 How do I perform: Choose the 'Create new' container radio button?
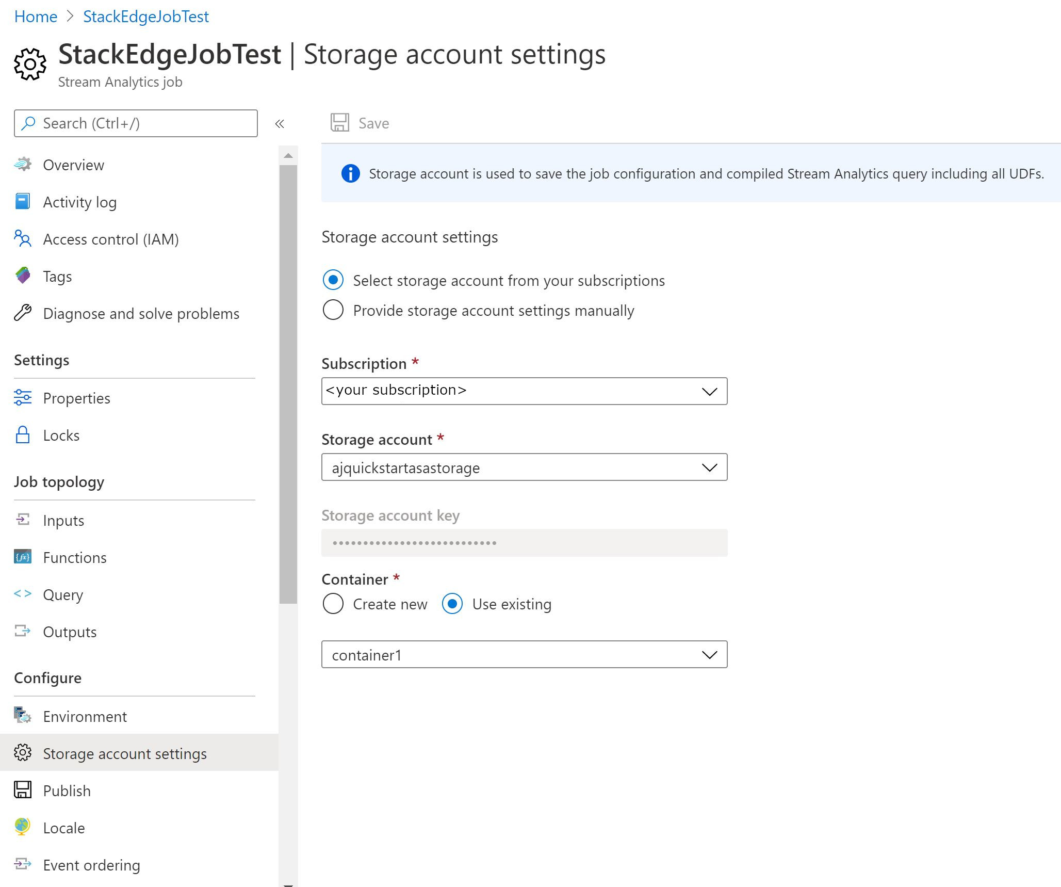333,604
